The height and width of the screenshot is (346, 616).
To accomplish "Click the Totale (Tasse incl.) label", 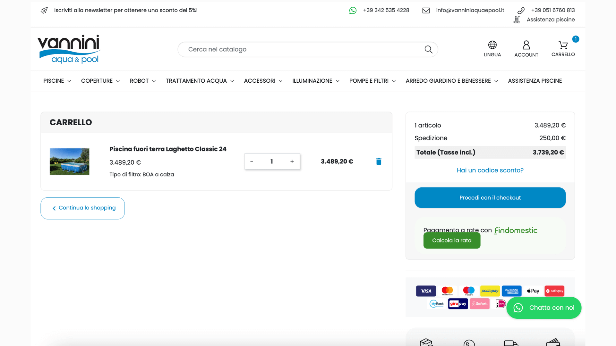I will [446, 152].
